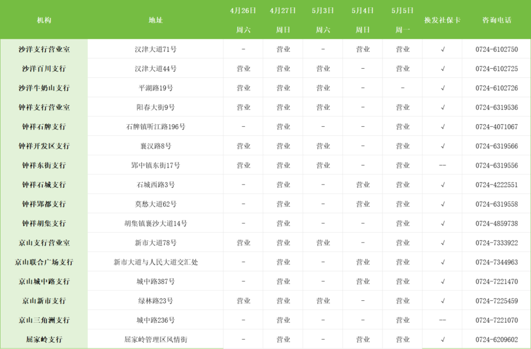531x349 pixels.
Task: Select the 钟祥石城支行 cell
Action: 44,184
